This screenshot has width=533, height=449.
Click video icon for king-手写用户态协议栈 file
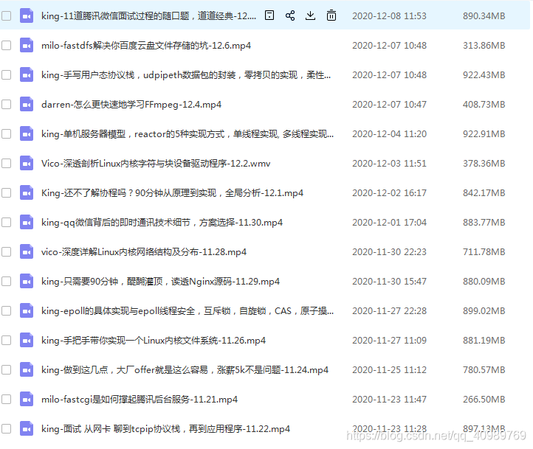(27, 74)
